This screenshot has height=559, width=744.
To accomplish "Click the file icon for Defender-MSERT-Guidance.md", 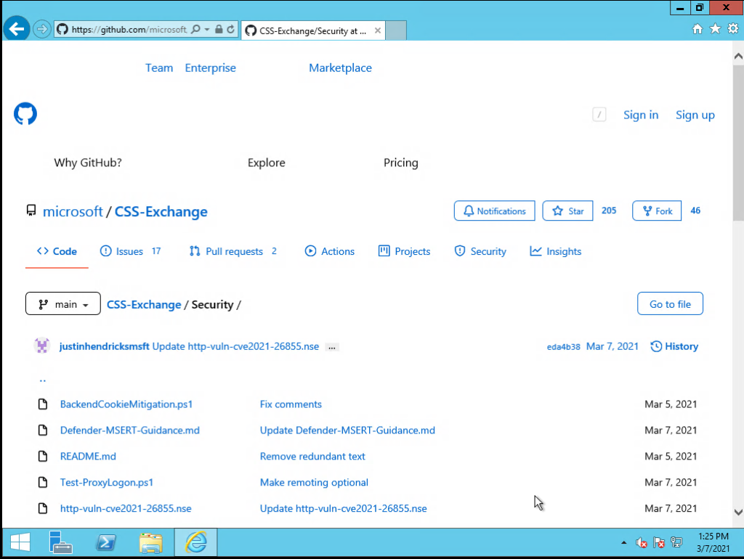I will (43, 430).
